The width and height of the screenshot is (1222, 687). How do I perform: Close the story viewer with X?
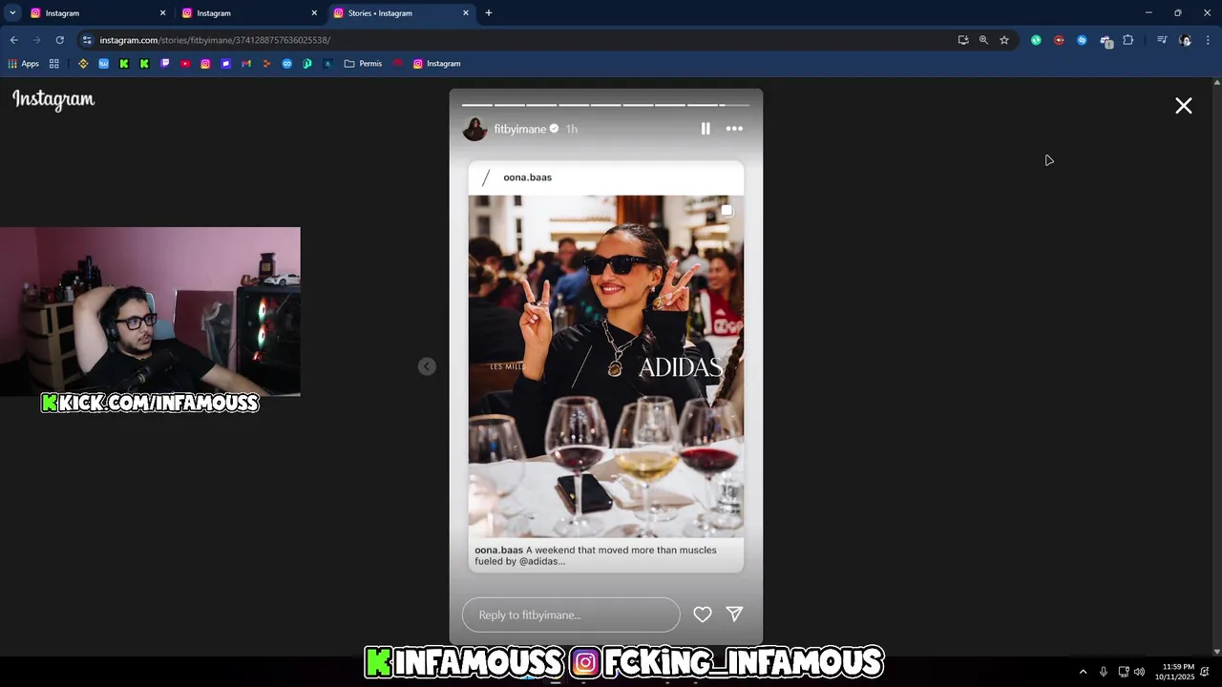(x=1184, y=106)
